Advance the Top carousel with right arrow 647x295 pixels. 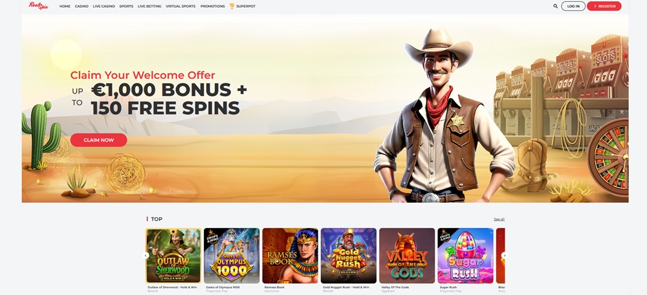click(x=504, y=256)
